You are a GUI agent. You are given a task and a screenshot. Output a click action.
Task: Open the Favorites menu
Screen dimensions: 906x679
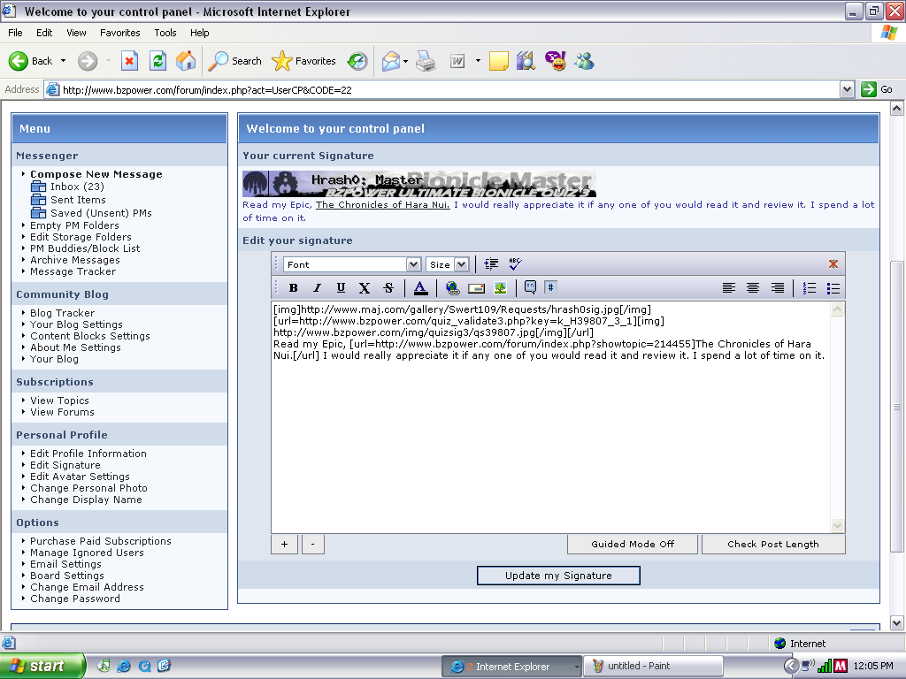(x=119, y=33)
